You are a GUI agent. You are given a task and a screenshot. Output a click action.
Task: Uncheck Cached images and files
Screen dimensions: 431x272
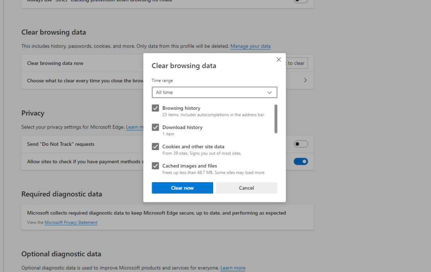[x=156, y=165]
